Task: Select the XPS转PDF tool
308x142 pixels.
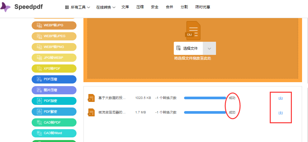Action: click(54, 69)
